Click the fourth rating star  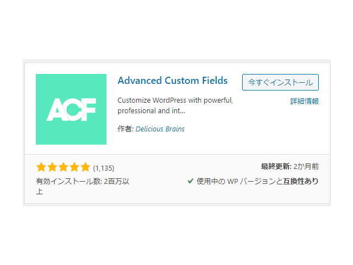pos(74,167)
